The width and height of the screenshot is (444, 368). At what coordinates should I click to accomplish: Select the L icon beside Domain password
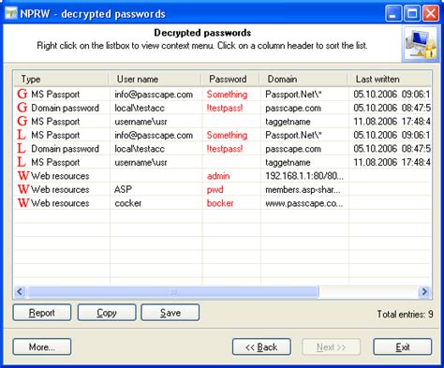coord(22,149)
